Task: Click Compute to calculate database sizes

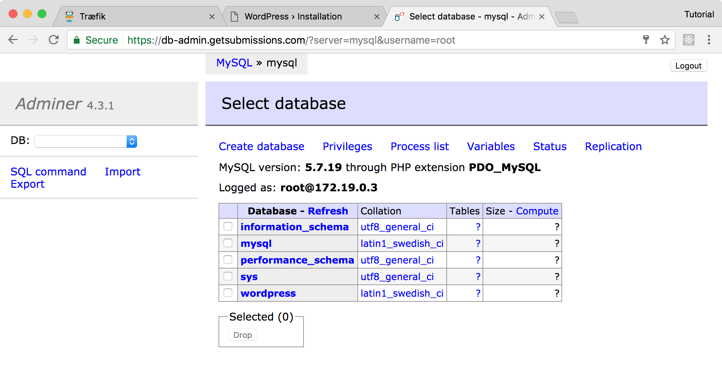Action: click(x=537, y=211)
